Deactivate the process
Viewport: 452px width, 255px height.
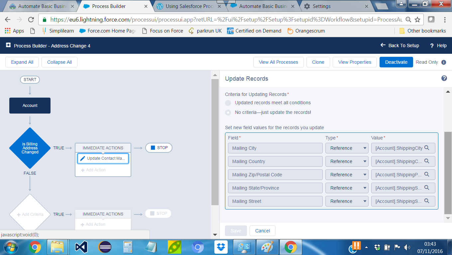(396, 62)
